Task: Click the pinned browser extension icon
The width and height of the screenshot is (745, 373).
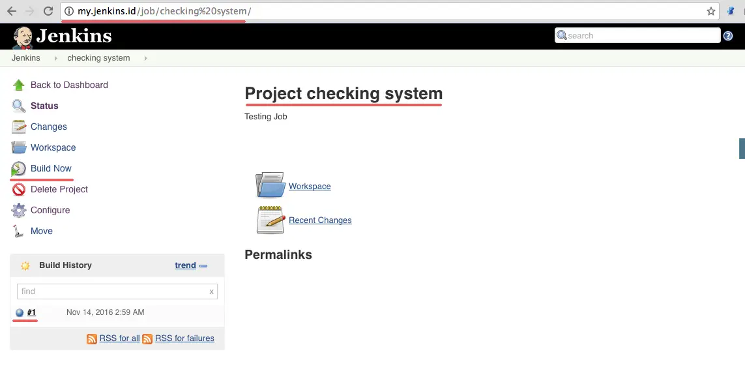Action: [x=731, y=11]
